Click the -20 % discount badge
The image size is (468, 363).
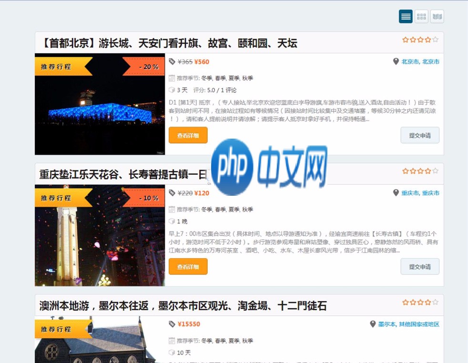(x=144, y=67)
